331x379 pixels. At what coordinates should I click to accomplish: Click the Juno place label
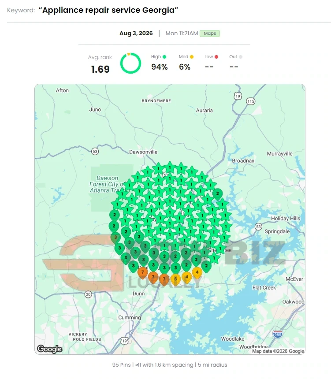(95, 109)
